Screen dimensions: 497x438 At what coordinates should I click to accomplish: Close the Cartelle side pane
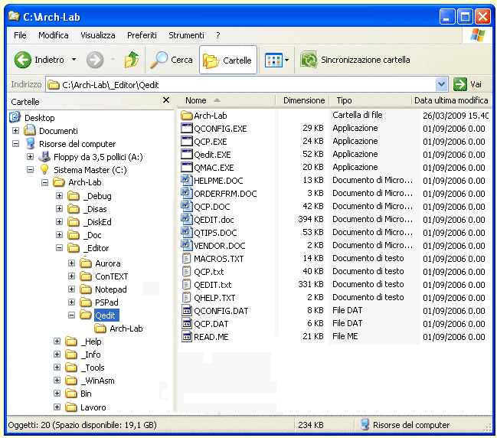pos(166,100)
